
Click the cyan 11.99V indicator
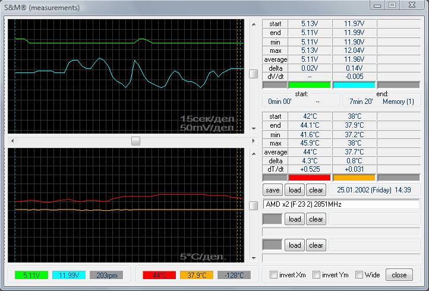(x=70, y=275)
